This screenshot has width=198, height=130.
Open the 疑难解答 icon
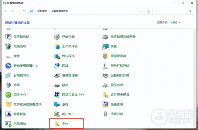[8, 114]
